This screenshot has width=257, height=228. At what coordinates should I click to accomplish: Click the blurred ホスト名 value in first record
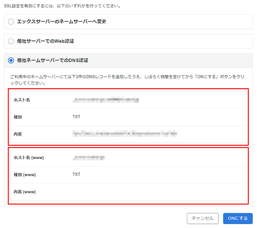pyautogui.click(x=106, y=100)
